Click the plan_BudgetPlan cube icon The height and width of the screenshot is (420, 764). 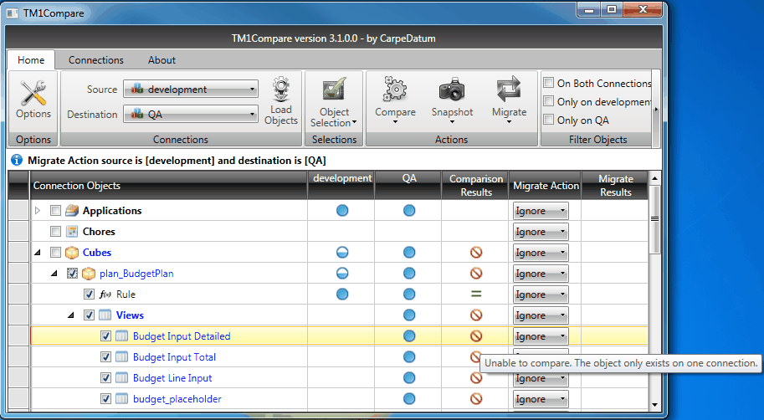pyautogui.click(x=89, y=274)
